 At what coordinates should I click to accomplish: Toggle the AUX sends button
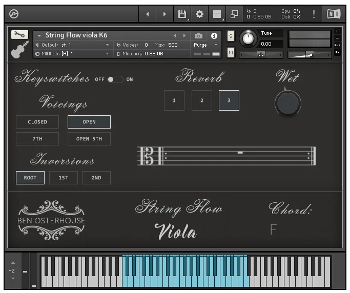tap(337, 45)
